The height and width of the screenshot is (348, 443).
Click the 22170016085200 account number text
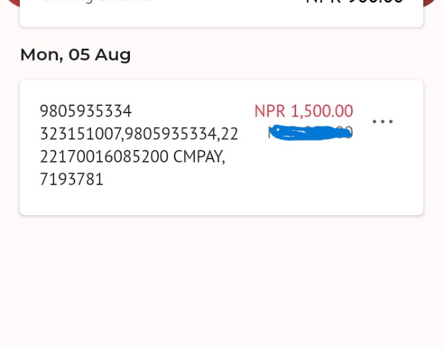pos(104,157)
